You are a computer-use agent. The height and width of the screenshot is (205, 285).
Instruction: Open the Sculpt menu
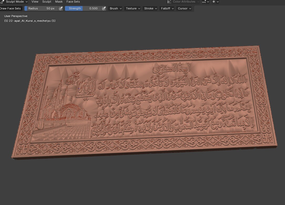pyautogui.click(x=47, y=2)
